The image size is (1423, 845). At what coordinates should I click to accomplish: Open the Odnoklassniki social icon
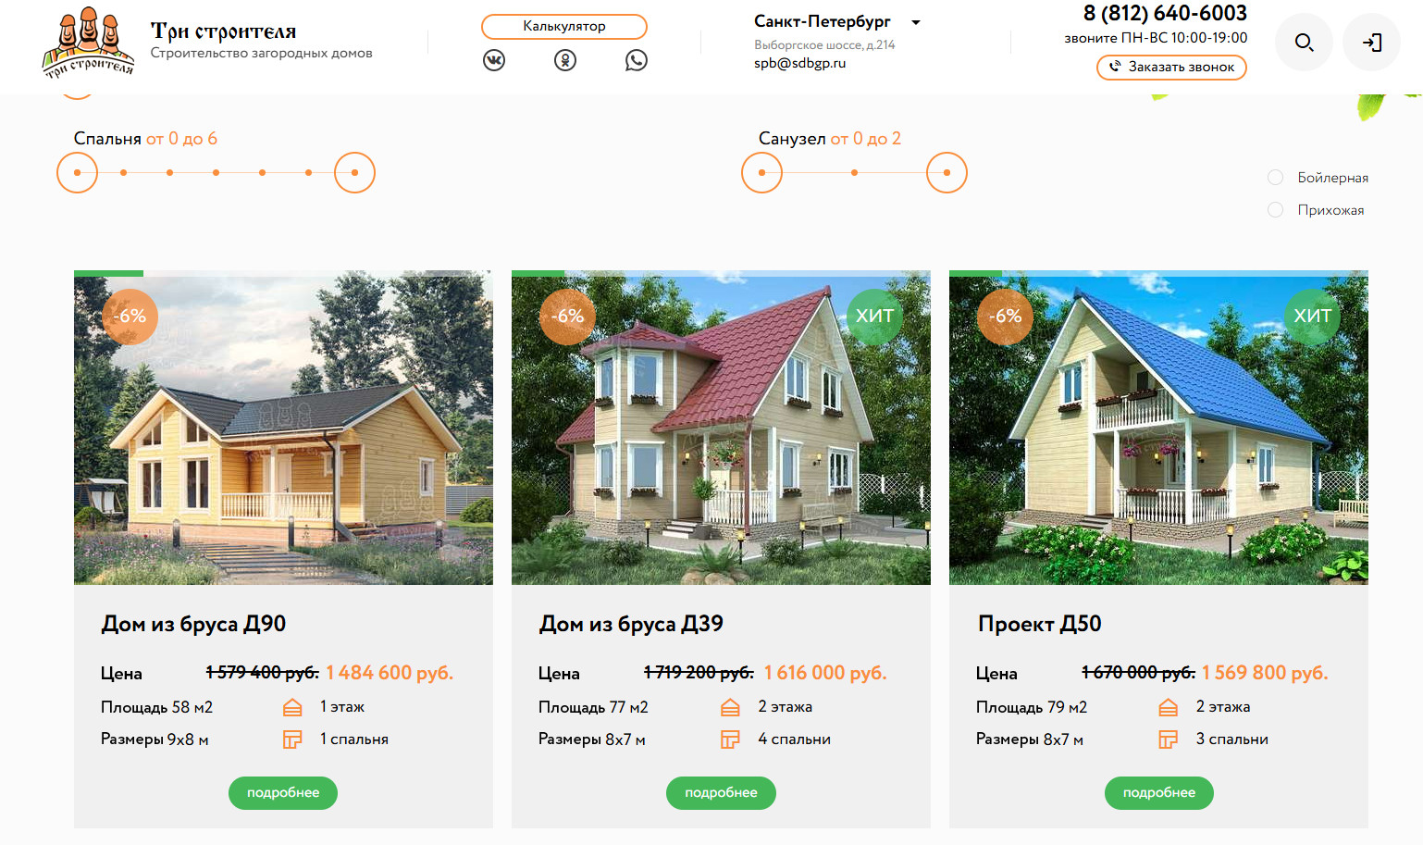[x=565, y=60]
